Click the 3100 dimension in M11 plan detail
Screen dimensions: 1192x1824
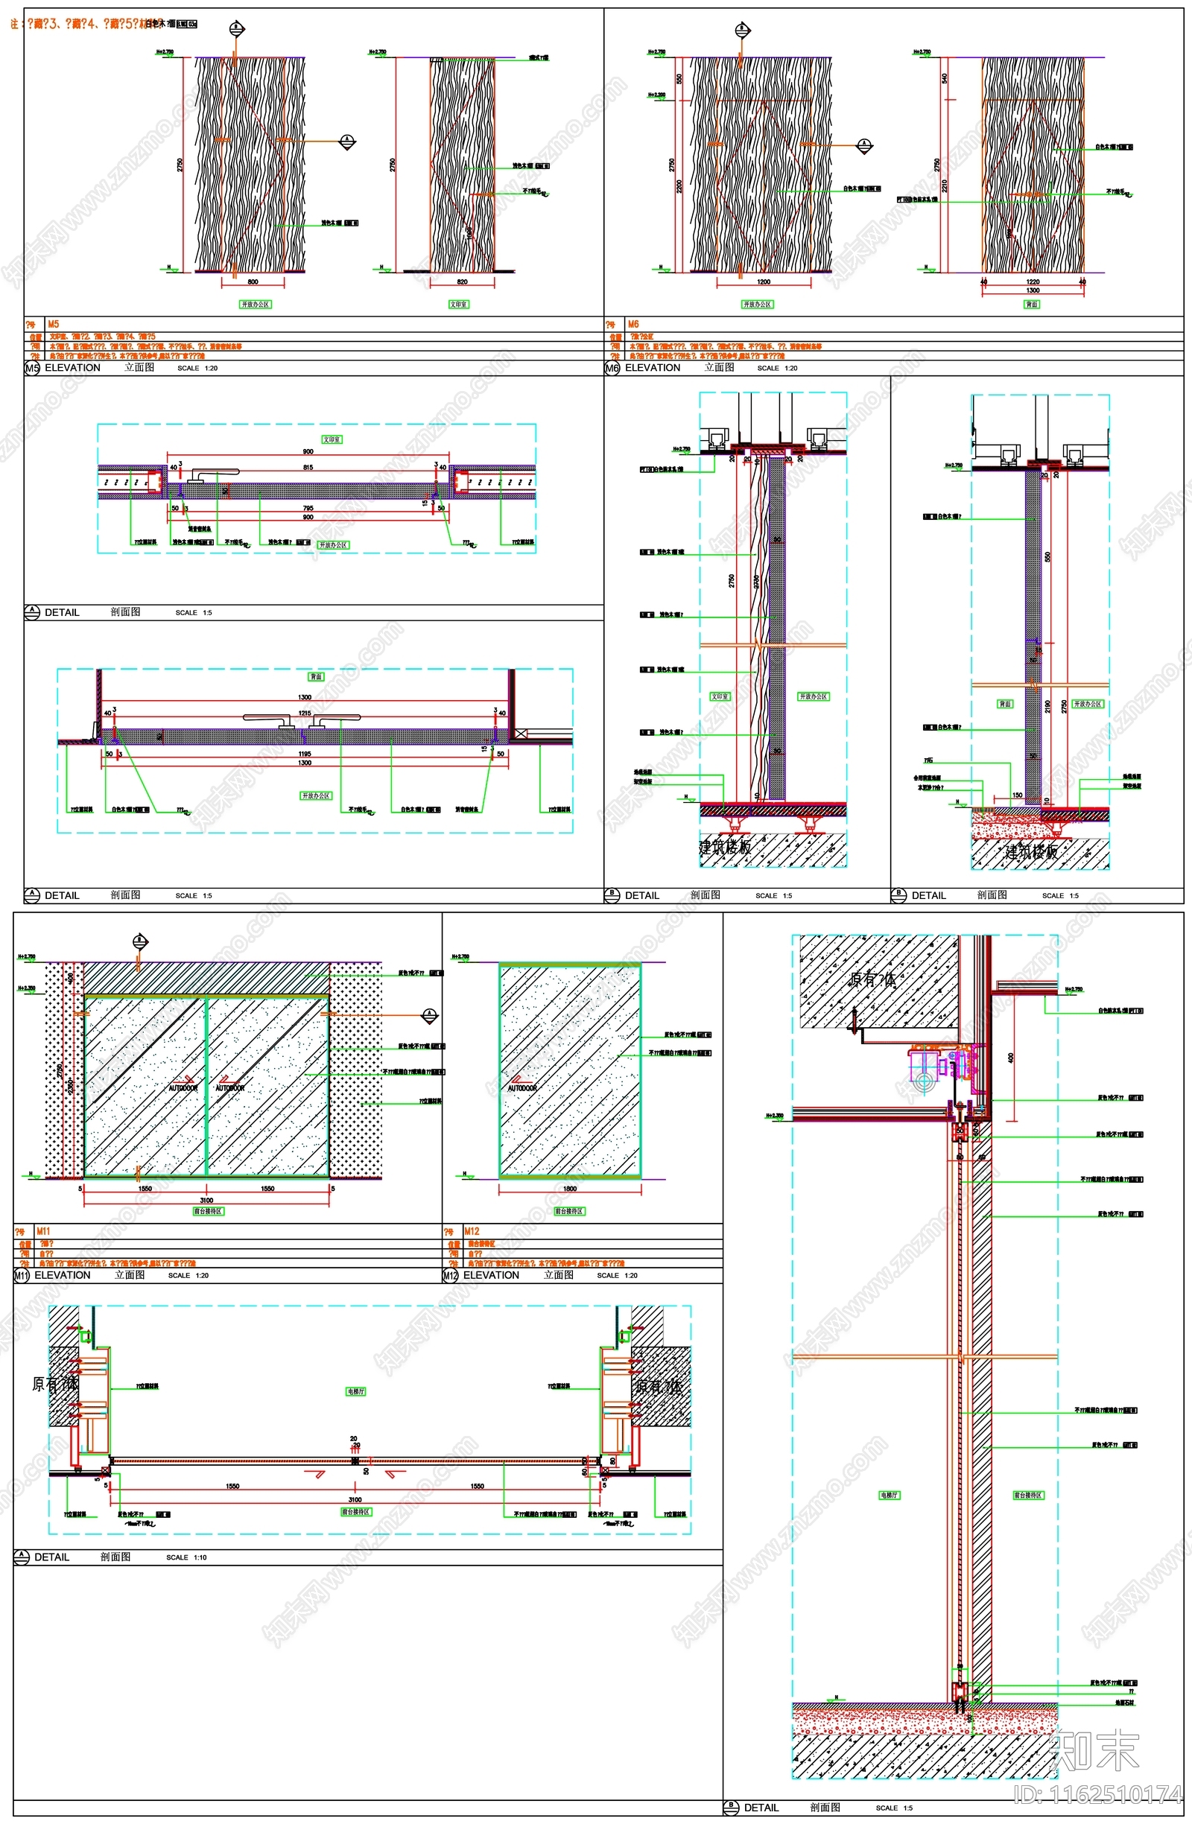(x=355, y=1500)
